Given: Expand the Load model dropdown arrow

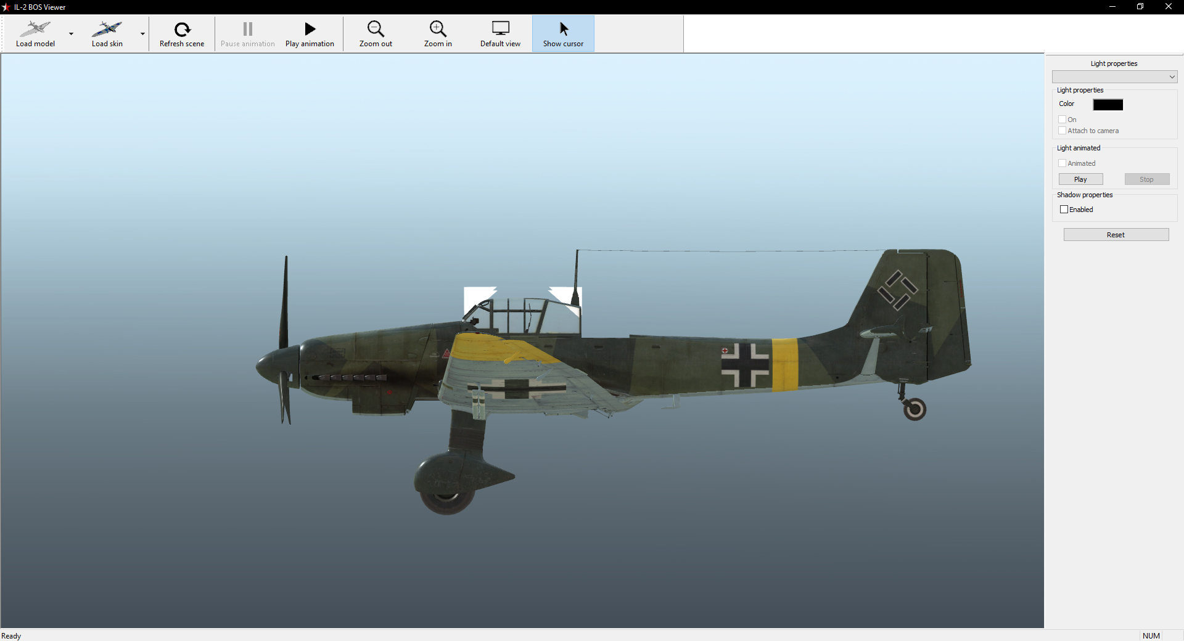Looking at the screenshot, I should coord(71,34).
